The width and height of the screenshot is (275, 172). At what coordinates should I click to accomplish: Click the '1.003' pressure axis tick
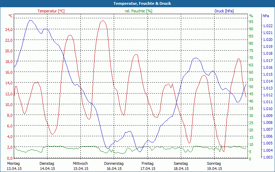click(x=267, y=157)
